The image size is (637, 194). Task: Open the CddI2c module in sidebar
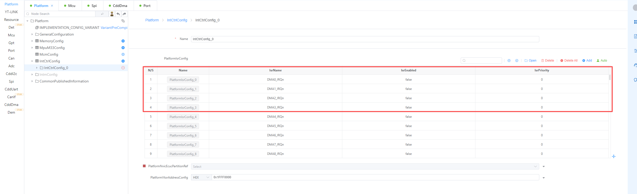11,74
